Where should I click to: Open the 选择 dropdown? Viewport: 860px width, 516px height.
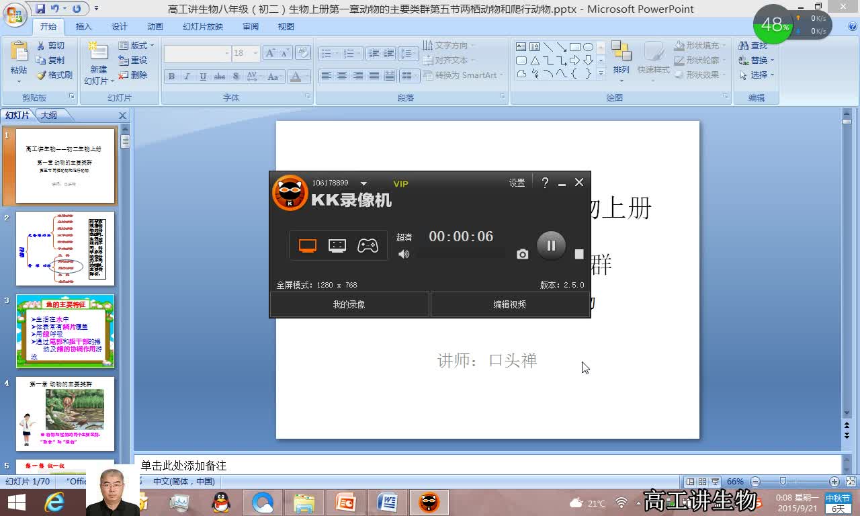[x=757, y=75]
